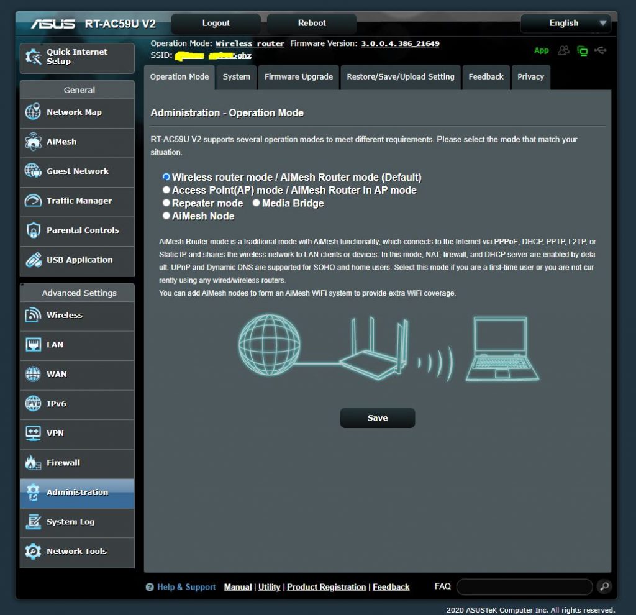
Task: Open Traffic Manager gauge icon
Action: 33,201
